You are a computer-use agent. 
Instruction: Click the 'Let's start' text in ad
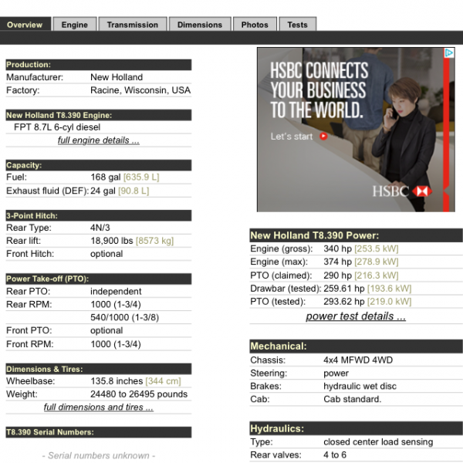pyautogui.click(x=292, y=137)
